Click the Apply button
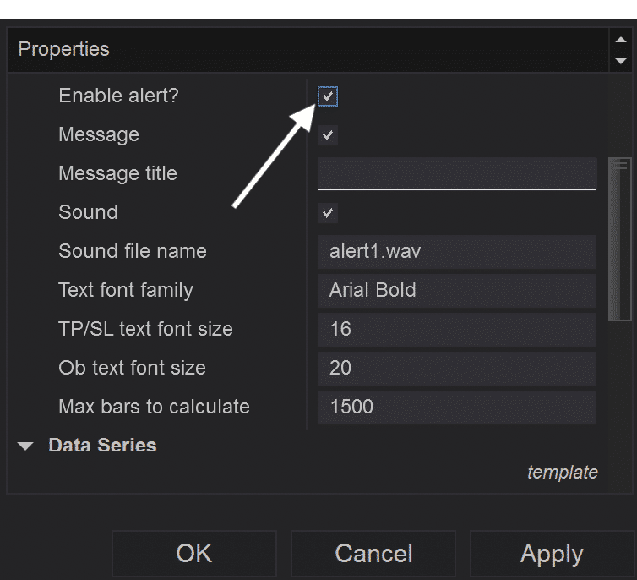 (552, 554)
